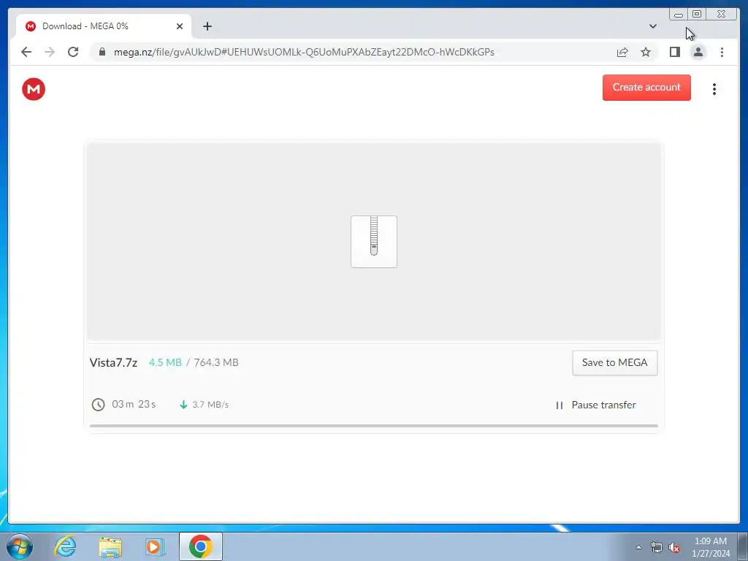Viewport: 748px width, 561px height.
Task: Click the 764.3 MB total size
Action: [x=216, y=362]
